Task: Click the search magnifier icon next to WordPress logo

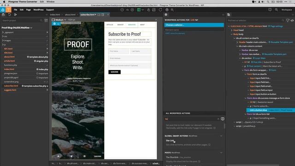Action: [172, 10]
